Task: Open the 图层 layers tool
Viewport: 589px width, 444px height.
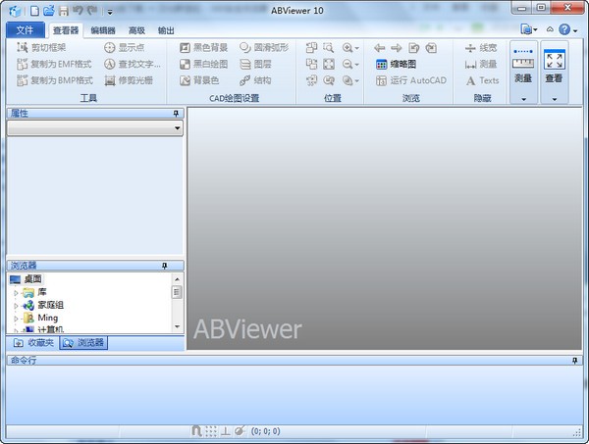Action: pyautogui.click(x=245, y=64)
